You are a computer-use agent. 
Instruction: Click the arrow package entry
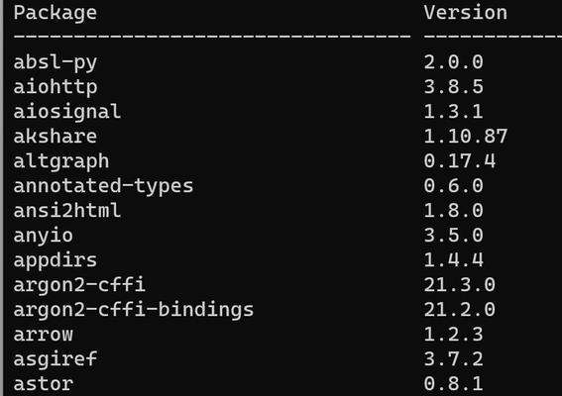pyautogui.click(x=44, y=335)
